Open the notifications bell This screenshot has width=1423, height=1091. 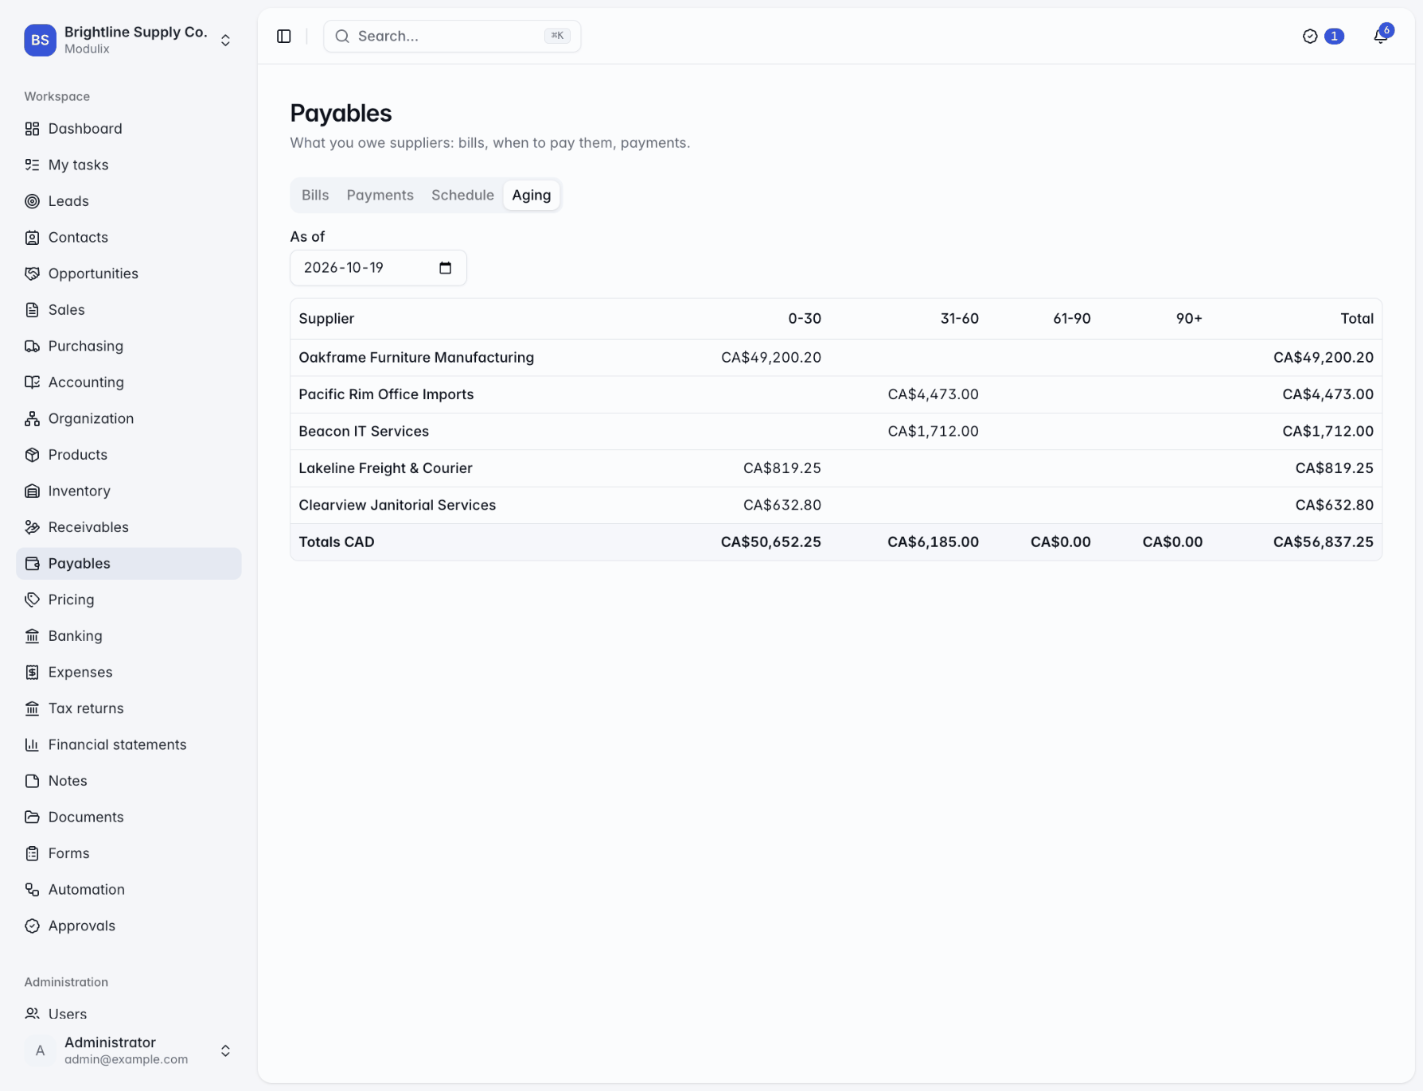pos(1381,37)
